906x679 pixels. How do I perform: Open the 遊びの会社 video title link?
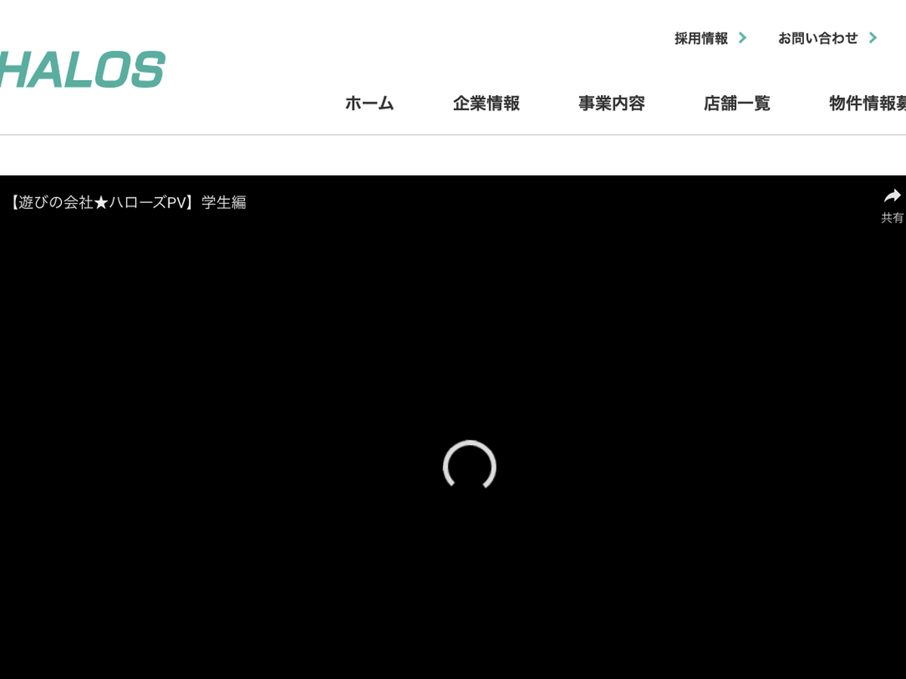[x=51, y=203]
